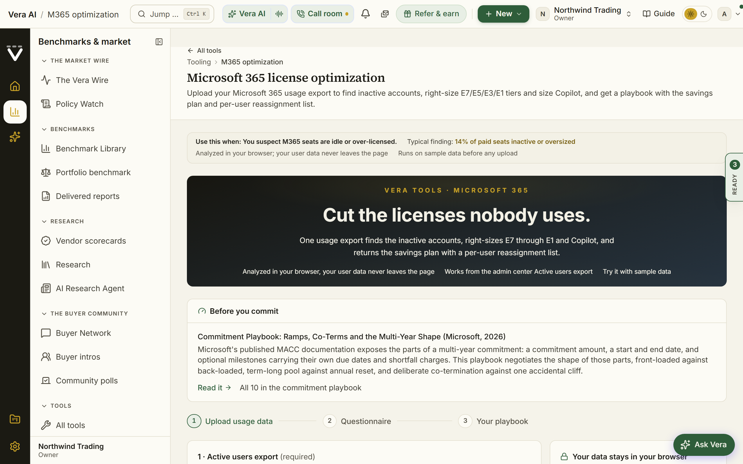Open The Vera Wire
743x464 pixels.
(x=100, y=80)
